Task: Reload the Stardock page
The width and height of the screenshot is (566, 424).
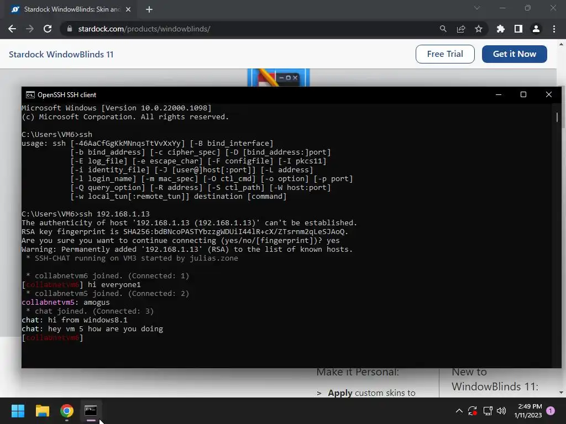Action: (48, 29)
